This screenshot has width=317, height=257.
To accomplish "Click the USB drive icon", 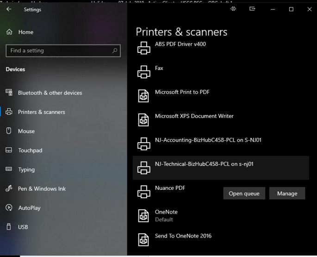I will click(x=9, y=226).
